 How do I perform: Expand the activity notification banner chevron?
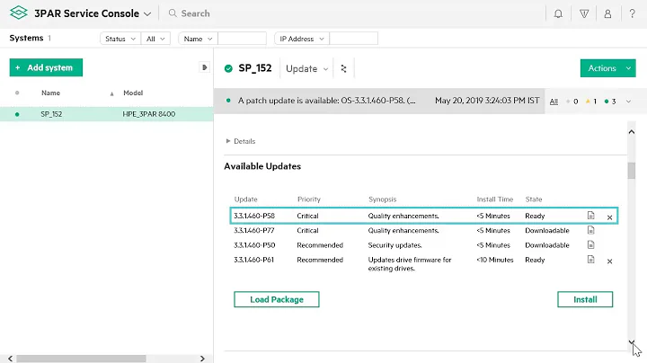tap(628, 101)
